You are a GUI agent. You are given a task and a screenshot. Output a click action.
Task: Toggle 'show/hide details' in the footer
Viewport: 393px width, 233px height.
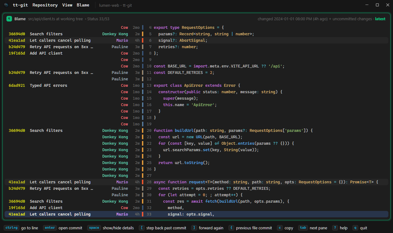point(111,228)
